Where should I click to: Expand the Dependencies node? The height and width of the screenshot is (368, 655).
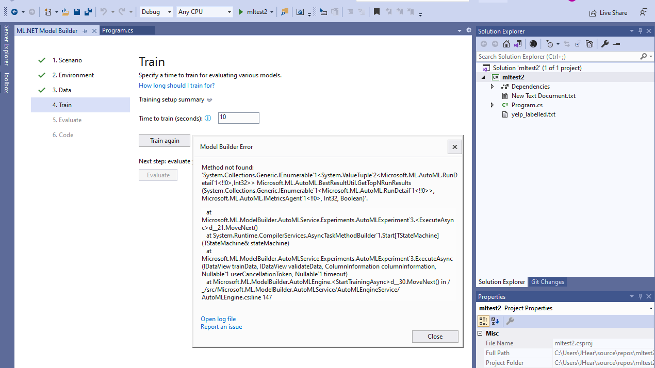(x=492, y=87)
